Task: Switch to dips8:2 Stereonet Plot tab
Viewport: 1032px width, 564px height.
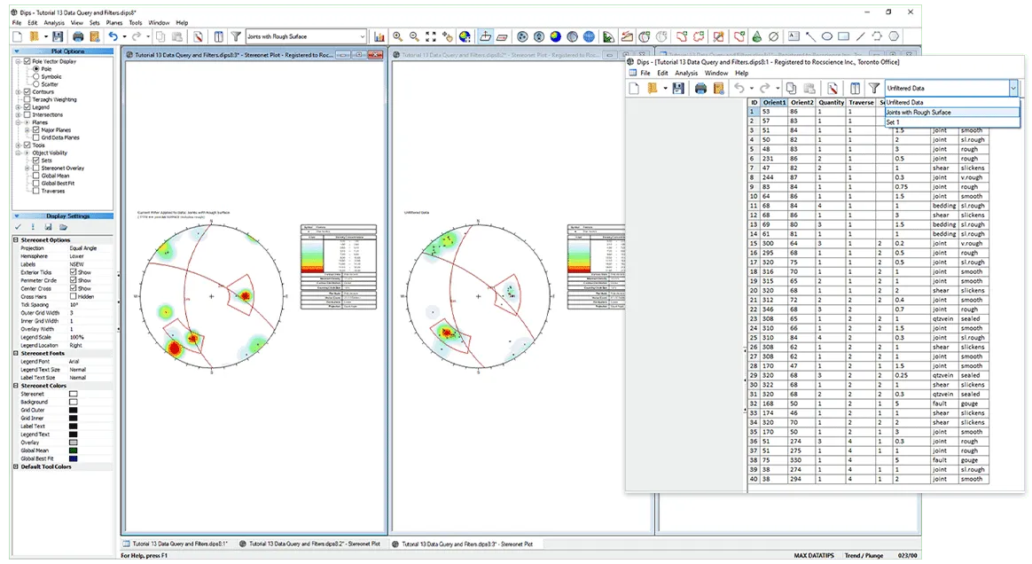Action: (x=309, y=544)
